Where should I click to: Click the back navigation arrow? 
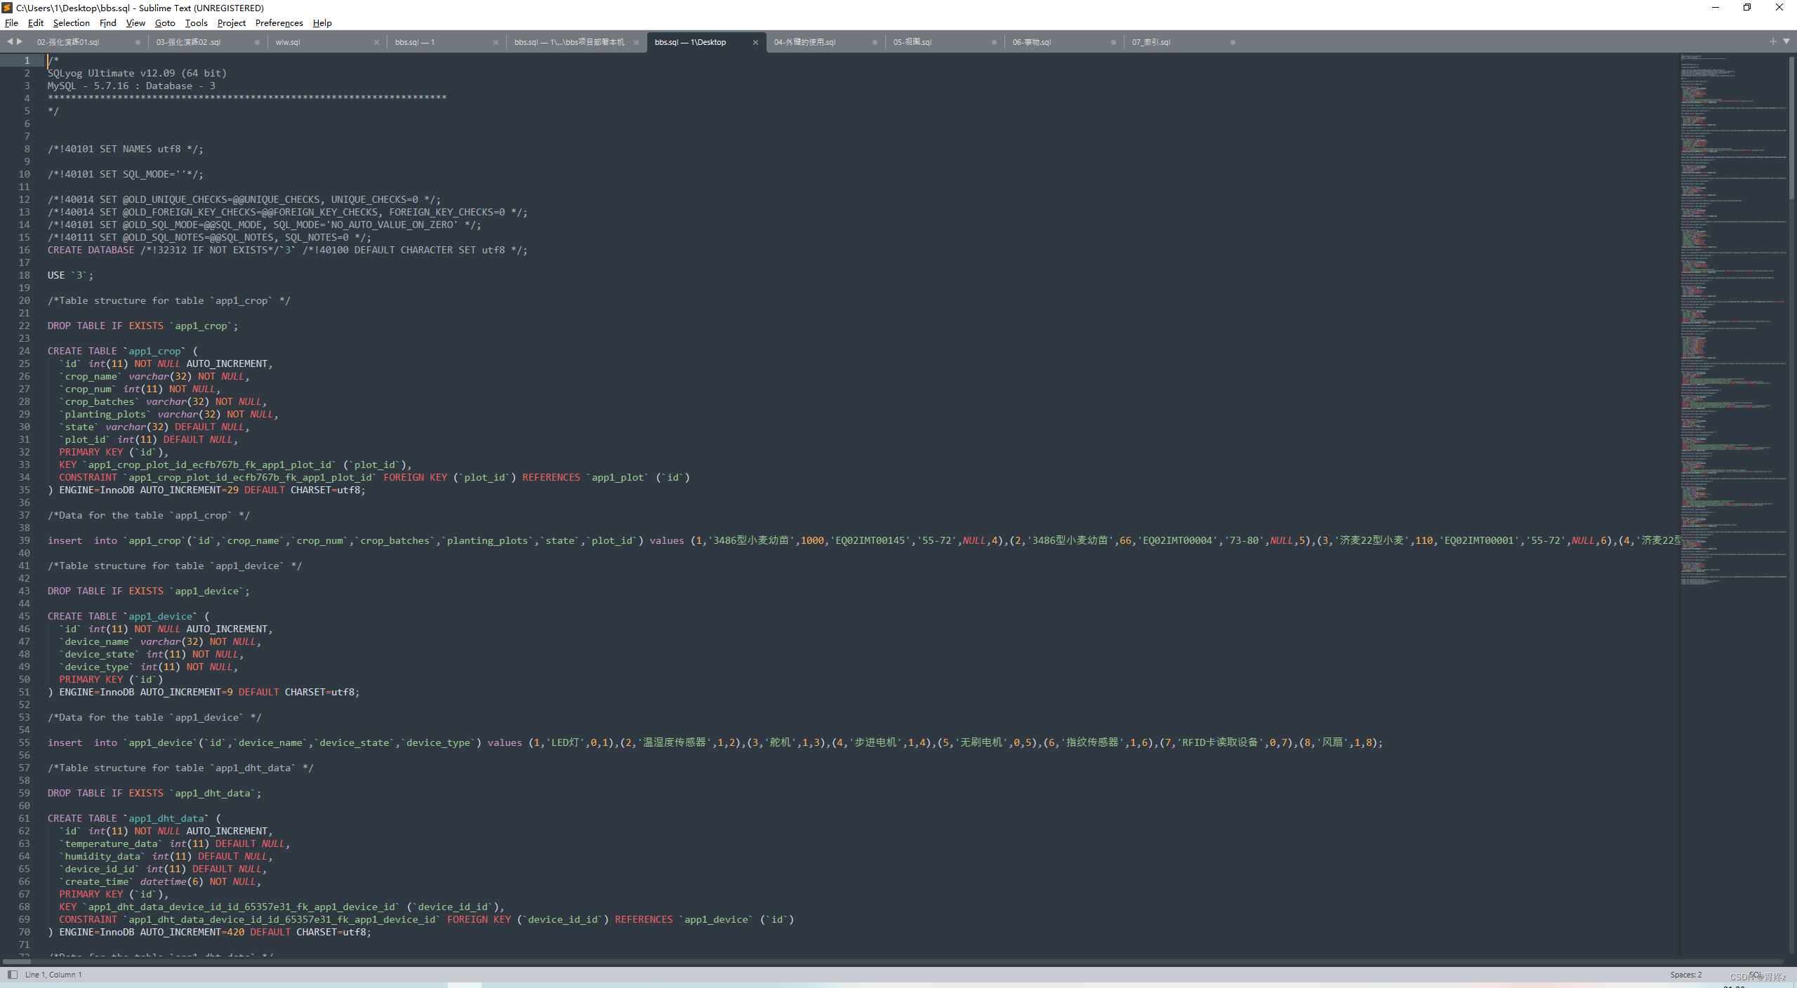click(x=8, y=41)
